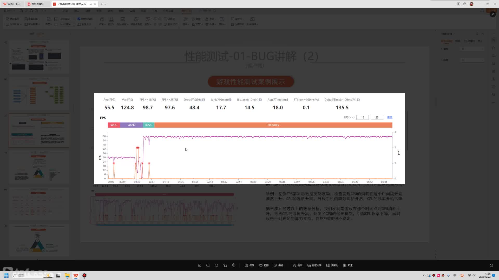Apply 矫正 correction to image

coord(348,265)
